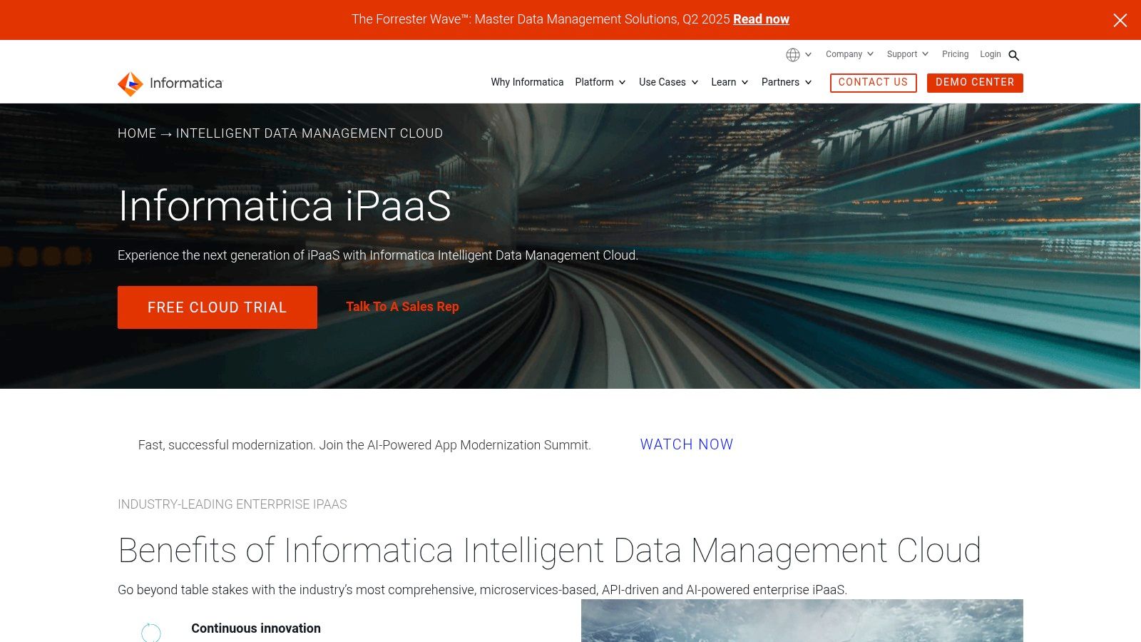Click the Continuous innovation circular icon

(151, 632)
